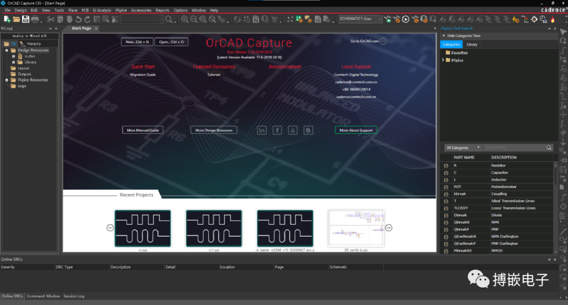Select the Favorites category folder
The height and width of the screenshot is (305, 568).
pyautogui.click(x=459, y=53)
